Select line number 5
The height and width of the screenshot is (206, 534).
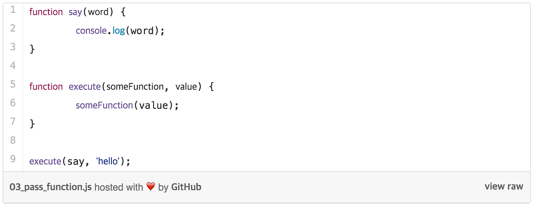pyautogui.click(x=13, y=84)
